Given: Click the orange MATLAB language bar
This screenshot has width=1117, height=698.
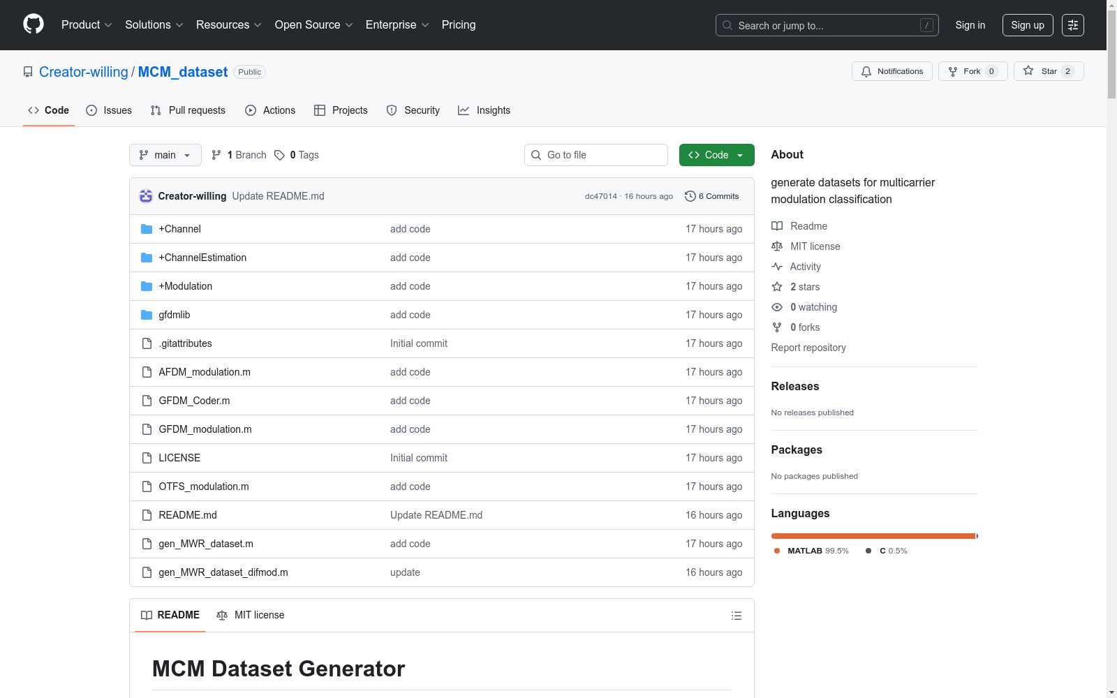Looking at the screenshot, I should (x=873, y=536).
